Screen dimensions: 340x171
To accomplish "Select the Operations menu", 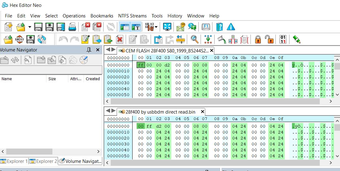I will [74, 16].
